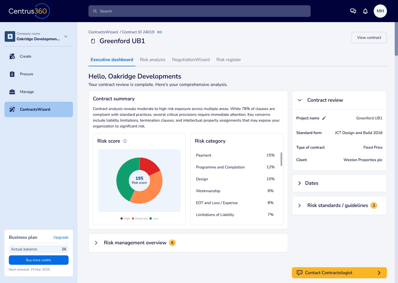Switch to the Risk analysis tab
Viewport: 398px width, 283px height.
click(x=153, y=60)
